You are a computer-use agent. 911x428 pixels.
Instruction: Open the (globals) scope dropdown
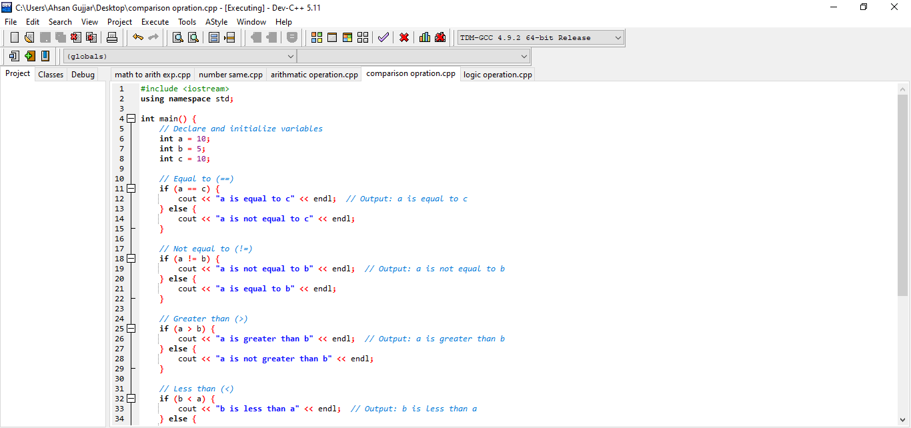pyautogui.click(x=179, y=57)
